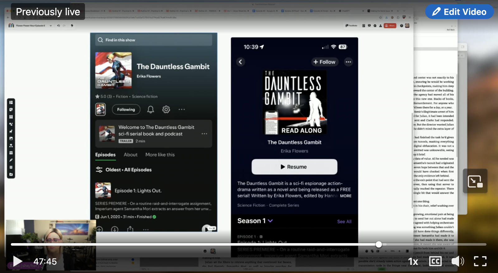The image size is (498, 273).
Task: Toggle picture-in-picture view
Action: (475, 181)
